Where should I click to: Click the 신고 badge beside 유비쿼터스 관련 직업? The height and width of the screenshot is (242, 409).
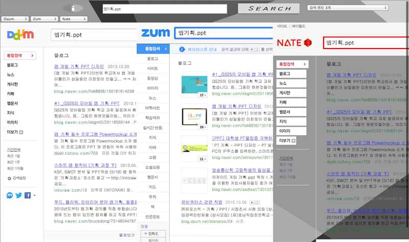(255, 202)
